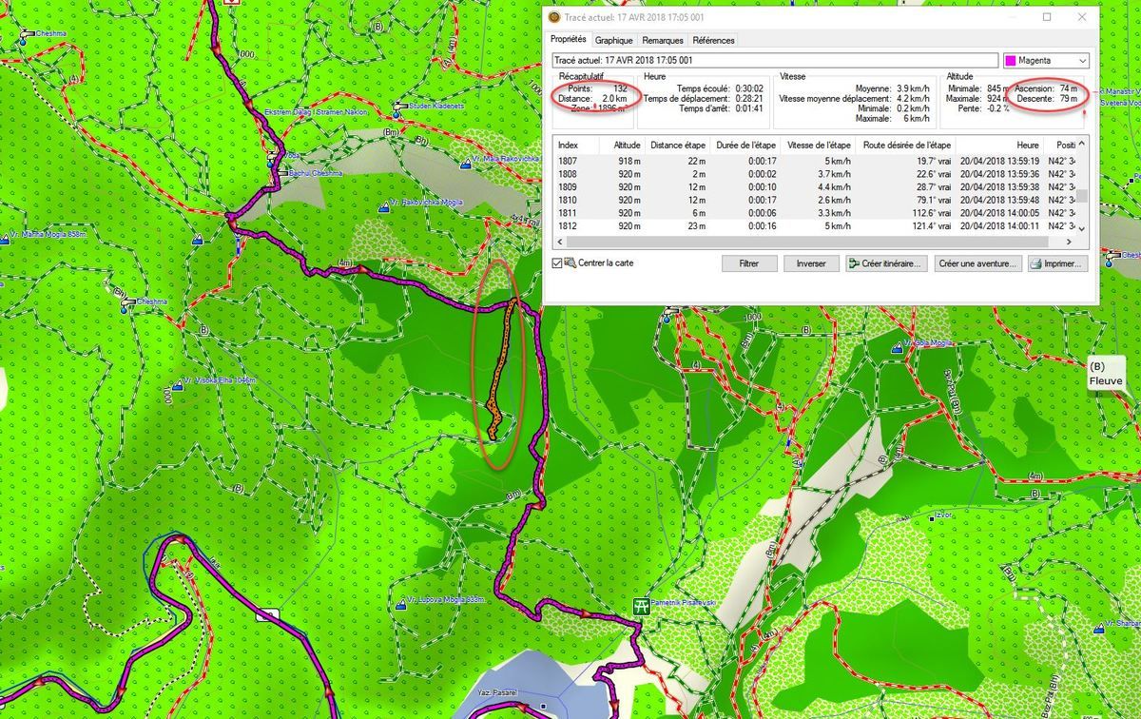
Task: Sort by the Heure column header
Action: click(x=998, y=145)
